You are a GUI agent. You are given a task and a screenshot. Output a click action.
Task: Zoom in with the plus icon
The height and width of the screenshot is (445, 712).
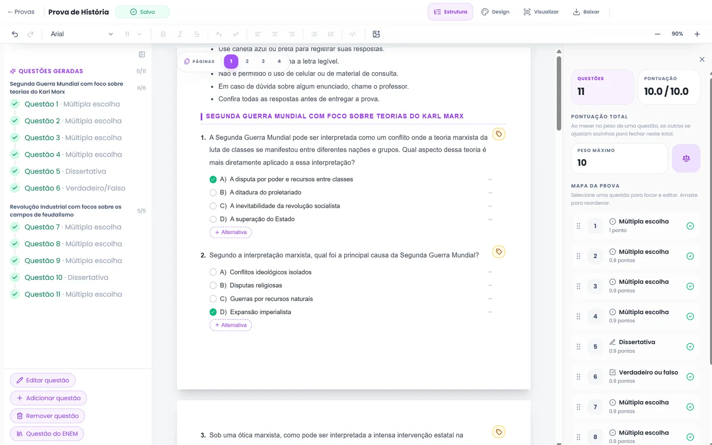pos(697,34)
